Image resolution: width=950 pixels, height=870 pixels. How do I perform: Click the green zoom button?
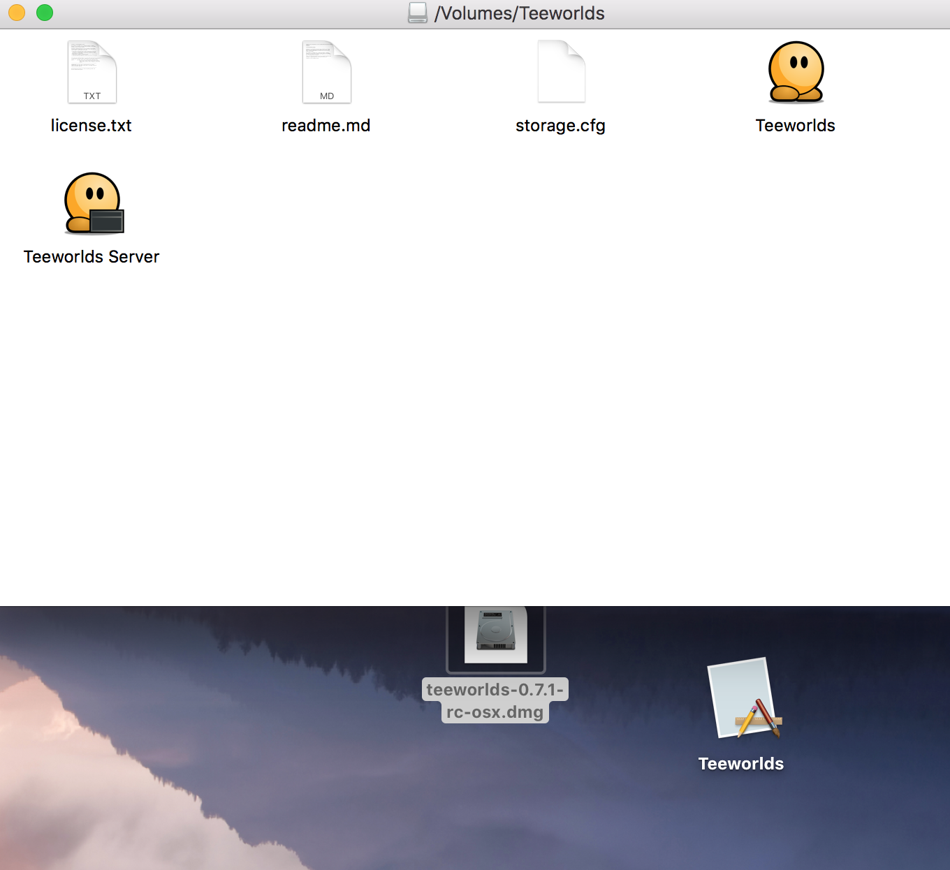click(x=43, y=12)
